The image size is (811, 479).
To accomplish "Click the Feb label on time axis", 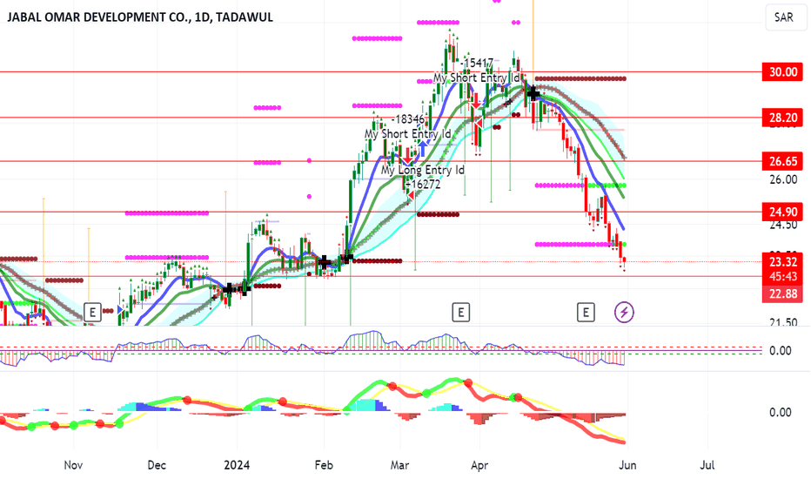I will point(324,465).
